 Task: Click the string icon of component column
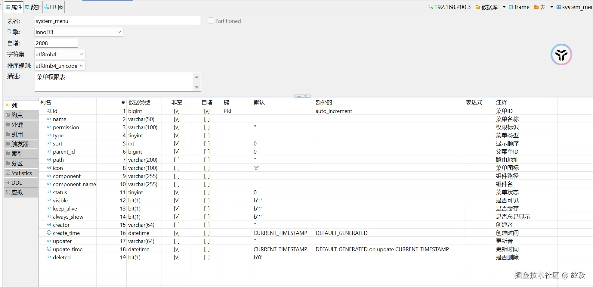point(49,176)
